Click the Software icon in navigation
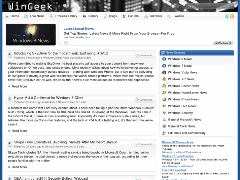 coord(146,16)
